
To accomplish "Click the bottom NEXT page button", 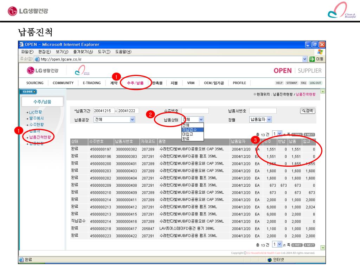I will (309, 245).
